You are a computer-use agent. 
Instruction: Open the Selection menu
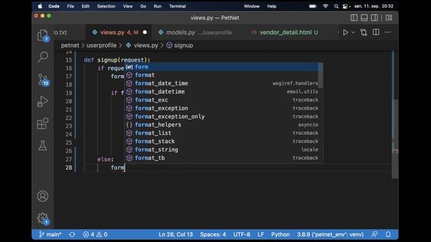(106, 6)
